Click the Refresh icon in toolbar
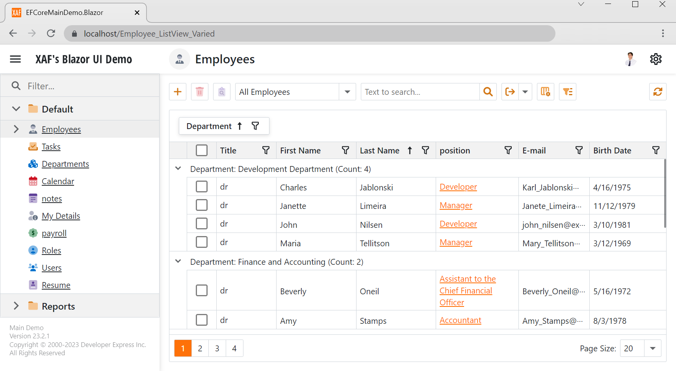 click(658, 92)
